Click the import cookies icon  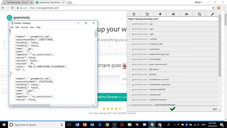point(173,14)
